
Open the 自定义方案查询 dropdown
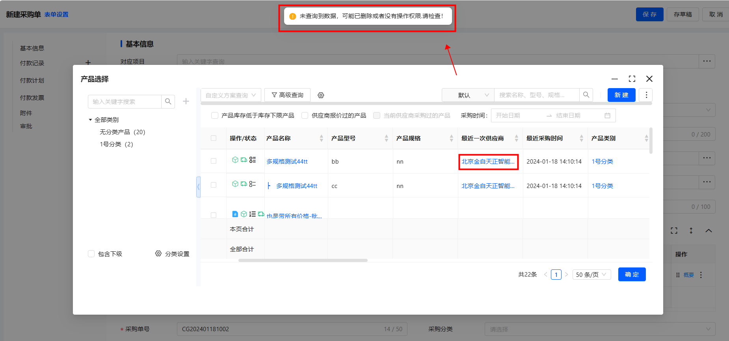tap(231, 95)
